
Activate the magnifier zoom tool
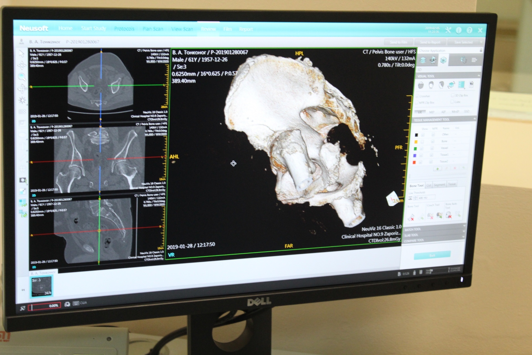(x=22, y=77)
